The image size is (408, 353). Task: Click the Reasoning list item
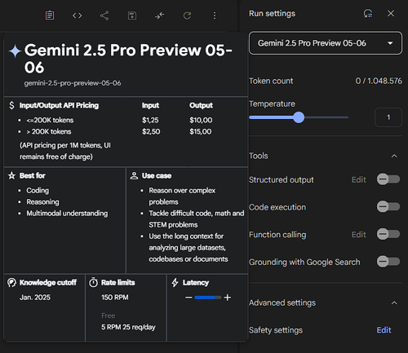[x=42, y=202]
